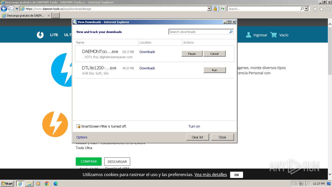The image size is (332, 187).
Task: Click the IE Back navigation arrow
Action: (4, 9)
